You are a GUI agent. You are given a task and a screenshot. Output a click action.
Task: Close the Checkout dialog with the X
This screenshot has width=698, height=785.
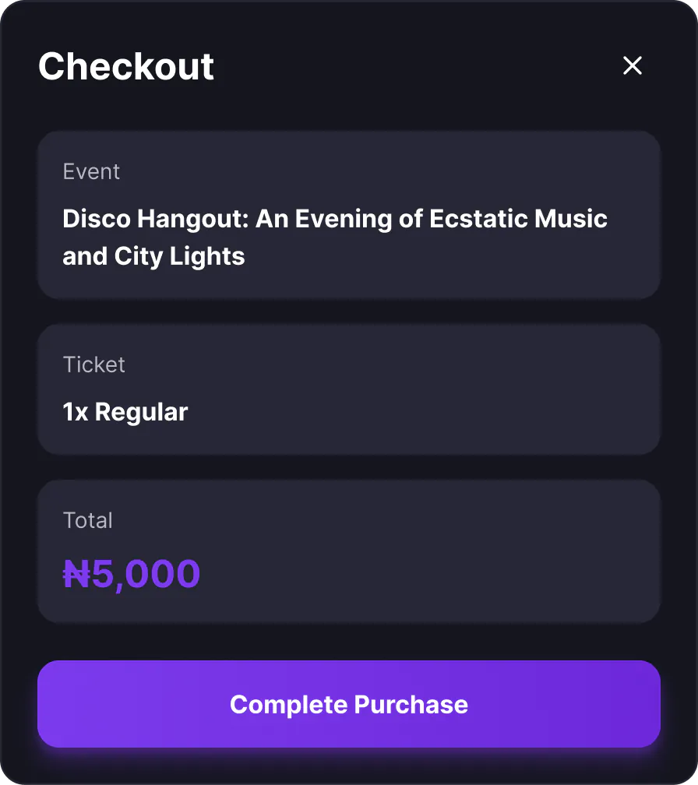(x=633, y=66)
